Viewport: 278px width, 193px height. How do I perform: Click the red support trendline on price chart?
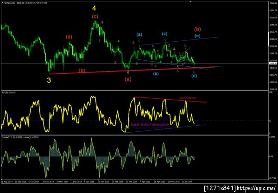pos(132,71)
